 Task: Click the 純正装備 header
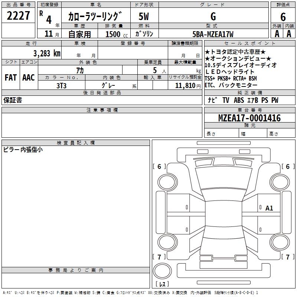249,92
